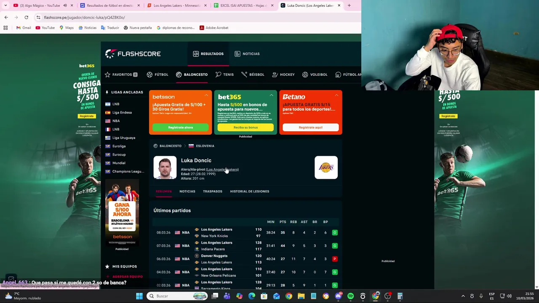Screen dimensions: 539x303
Task: Open the Noticias header tab
Action: (247, 54)
